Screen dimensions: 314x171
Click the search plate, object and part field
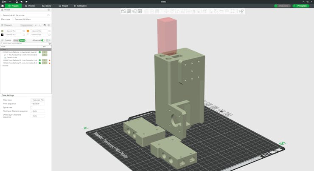[x=24, y=43]
